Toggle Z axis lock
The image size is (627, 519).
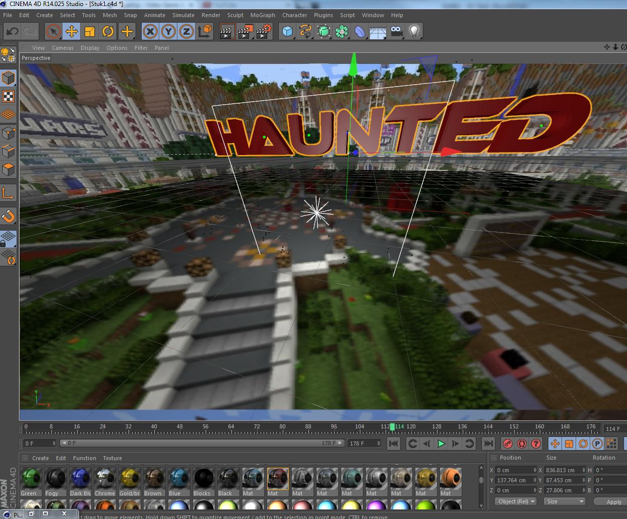186,32
